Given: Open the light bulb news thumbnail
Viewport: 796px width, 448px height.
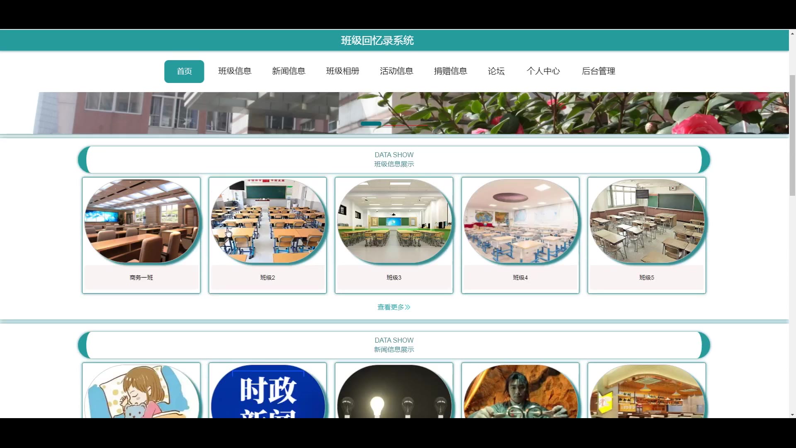Looking at the screenshot, I should click(394, 391).
